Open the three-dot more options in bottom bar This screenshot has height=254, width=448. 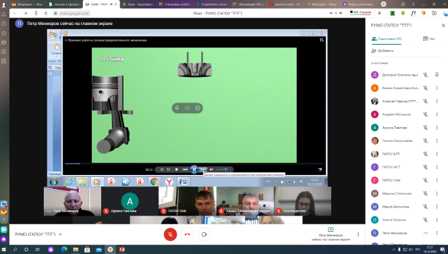tap(358, 234)
